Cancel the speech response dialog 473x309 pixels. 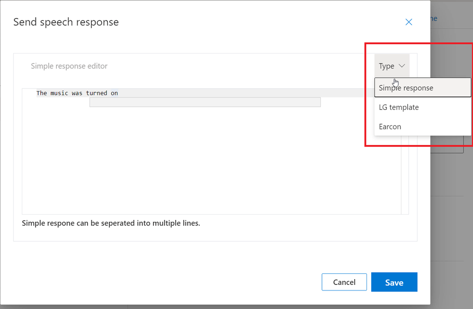click(344, 282)
